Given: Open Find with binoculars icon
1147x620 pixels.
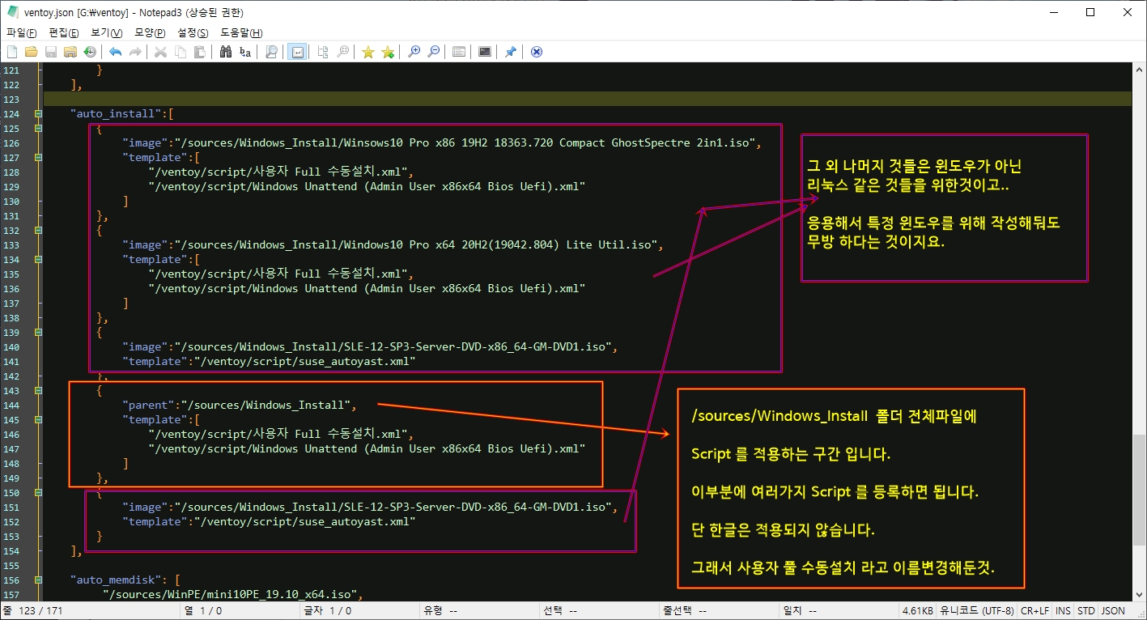Looking at the screenshot, I should (x=226, y=52).
